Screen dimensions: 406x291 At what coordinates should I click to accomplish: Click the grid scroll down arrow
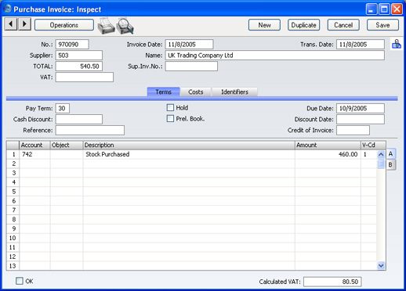[381, 266]
